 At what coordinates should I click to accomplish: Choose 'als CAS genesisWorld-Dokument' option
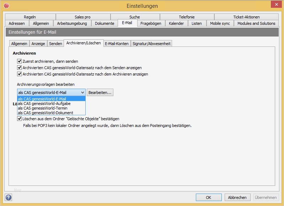coord(51,113)
